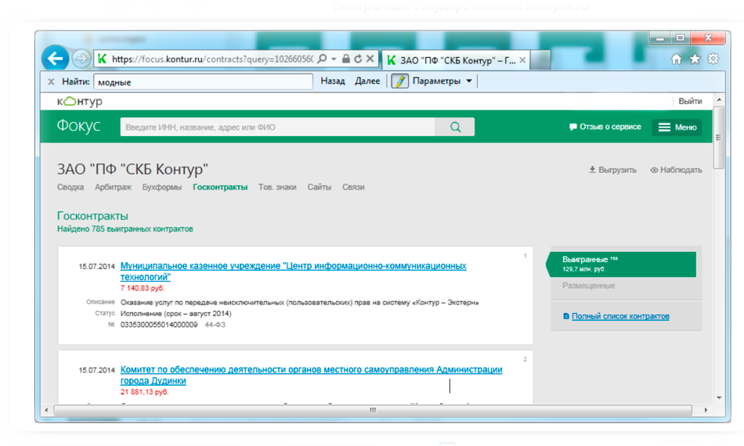Click the Выйти logout link

tap(690, 102)
